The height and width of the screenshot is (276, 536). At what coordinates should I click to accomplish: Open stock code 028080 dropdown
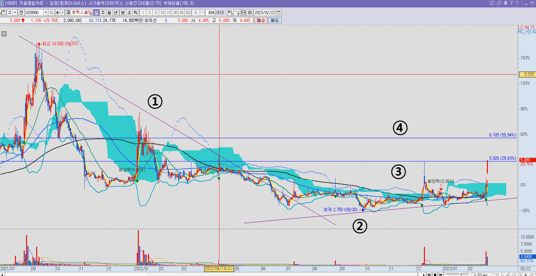[46, 12]
